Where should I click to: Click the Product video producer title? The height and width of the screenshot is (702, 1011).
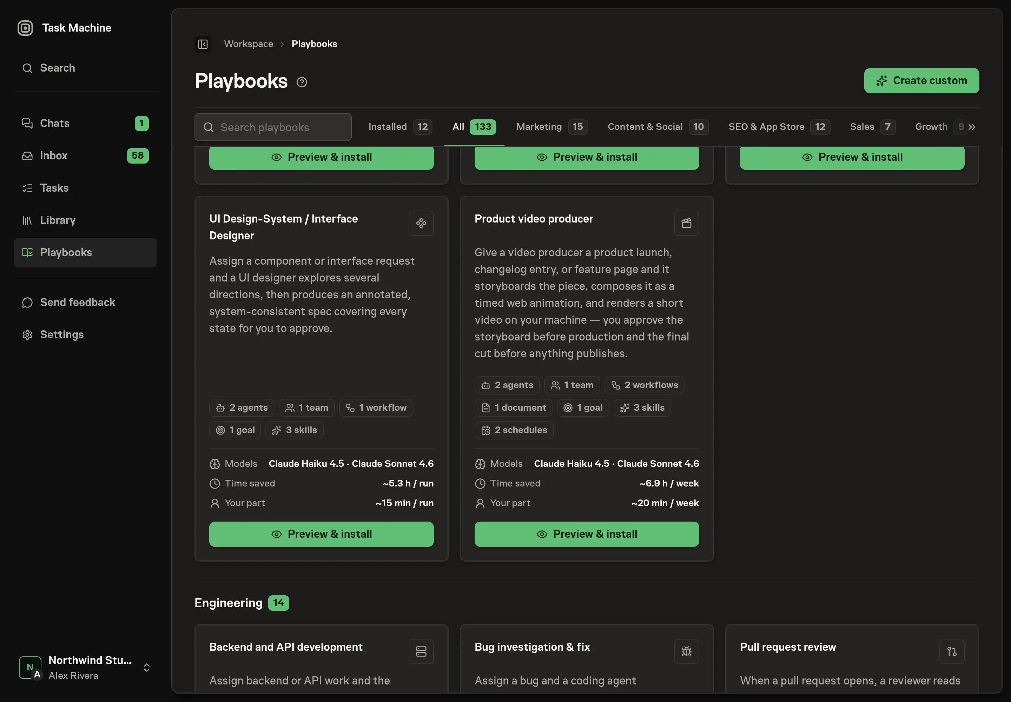coord(534,219)
